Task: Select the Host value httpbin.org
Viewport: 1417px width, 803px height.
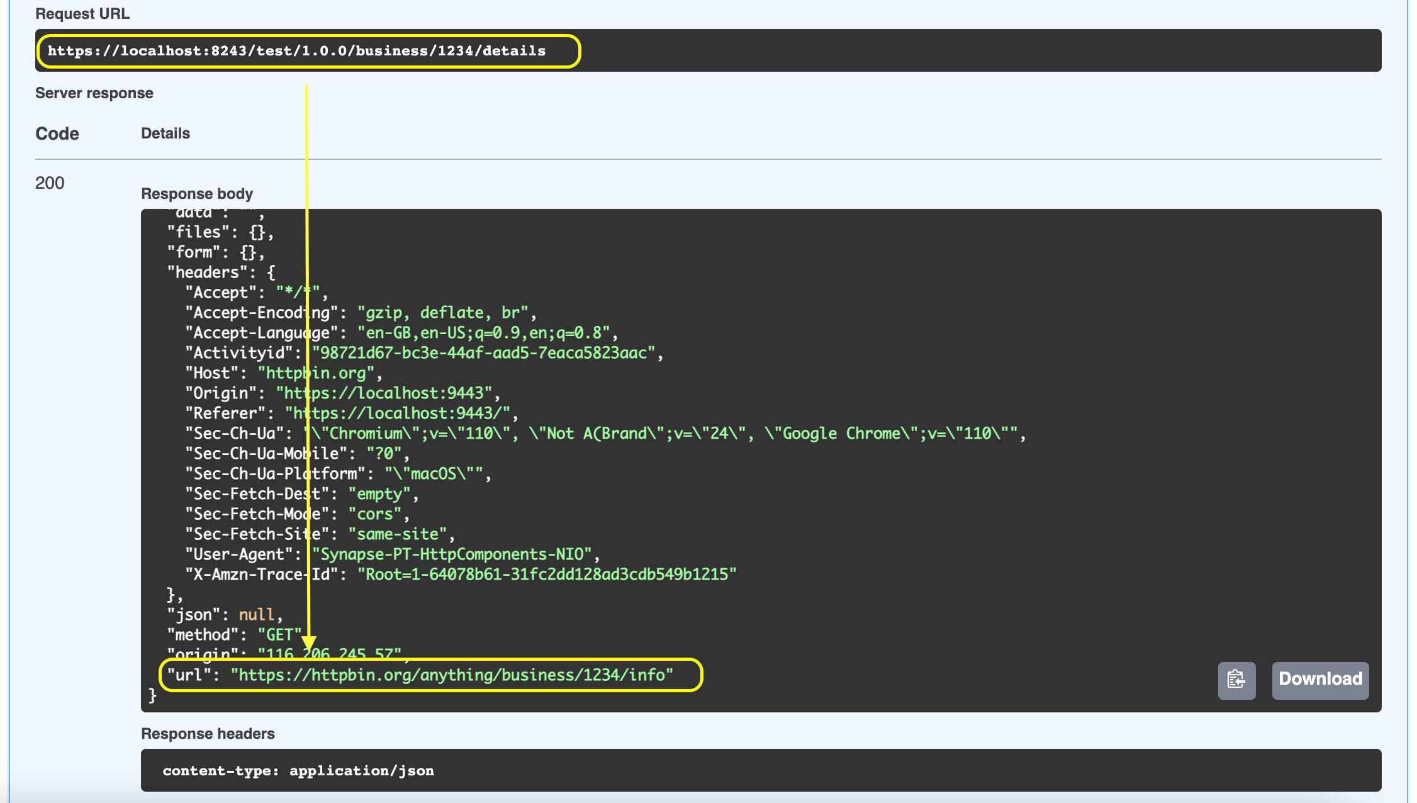Action: click(x=318, y=373)
